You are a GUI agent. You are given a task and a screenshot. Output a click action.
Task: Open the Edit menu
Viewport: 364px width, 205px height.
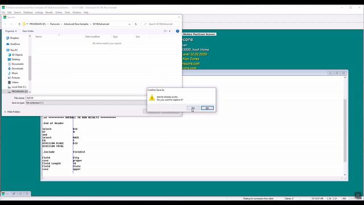click(9, 13)
